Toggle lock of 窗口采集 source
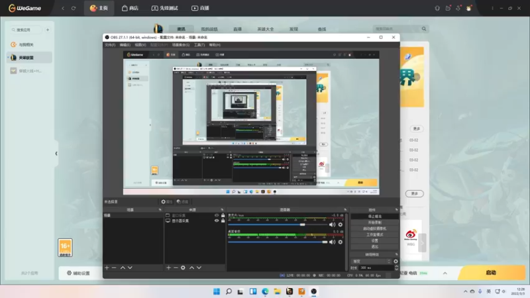Viewport: 530px width, 298px height. pyautogui.click(x=223, y=215)
